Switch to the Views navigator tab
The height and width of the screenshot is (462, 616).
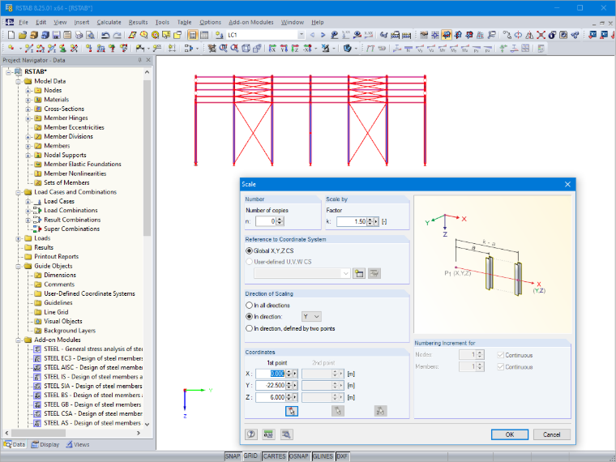pos(77,444)
